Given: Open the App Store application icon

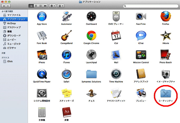Looking at the screenshot, I should (42, 16).
